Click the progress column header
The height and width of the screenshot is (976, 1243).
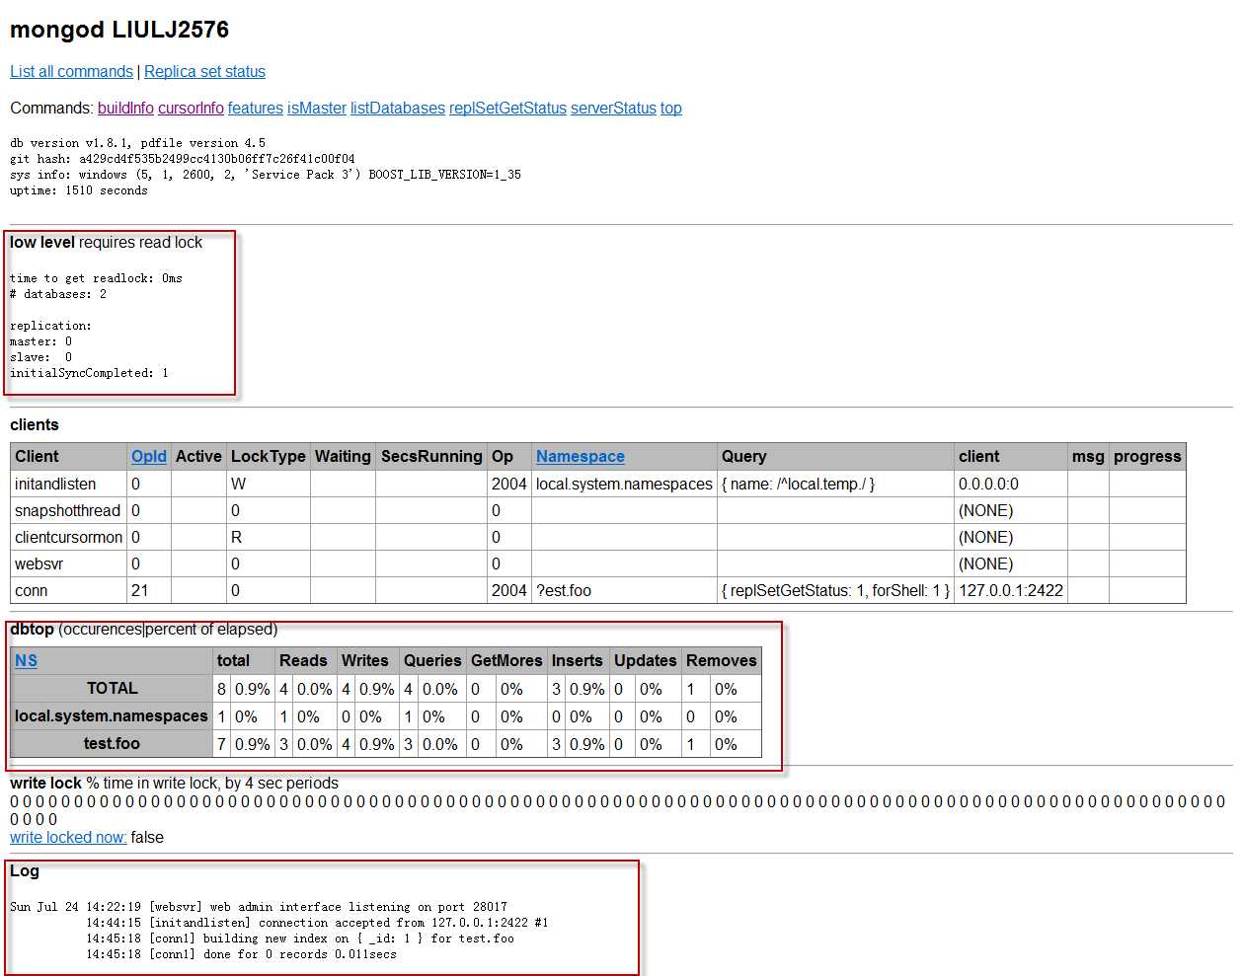click(1147, 456)
